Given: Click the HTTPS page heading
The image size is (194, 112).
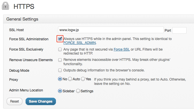Looking at the screenshot, I should coord(24,6).
